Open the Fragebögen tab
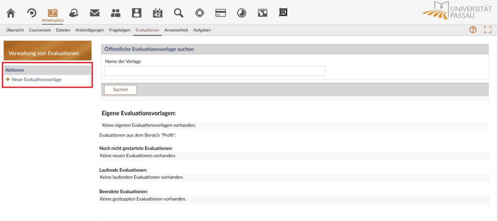Viewport: 498px width, 221px height. point(120,30)
